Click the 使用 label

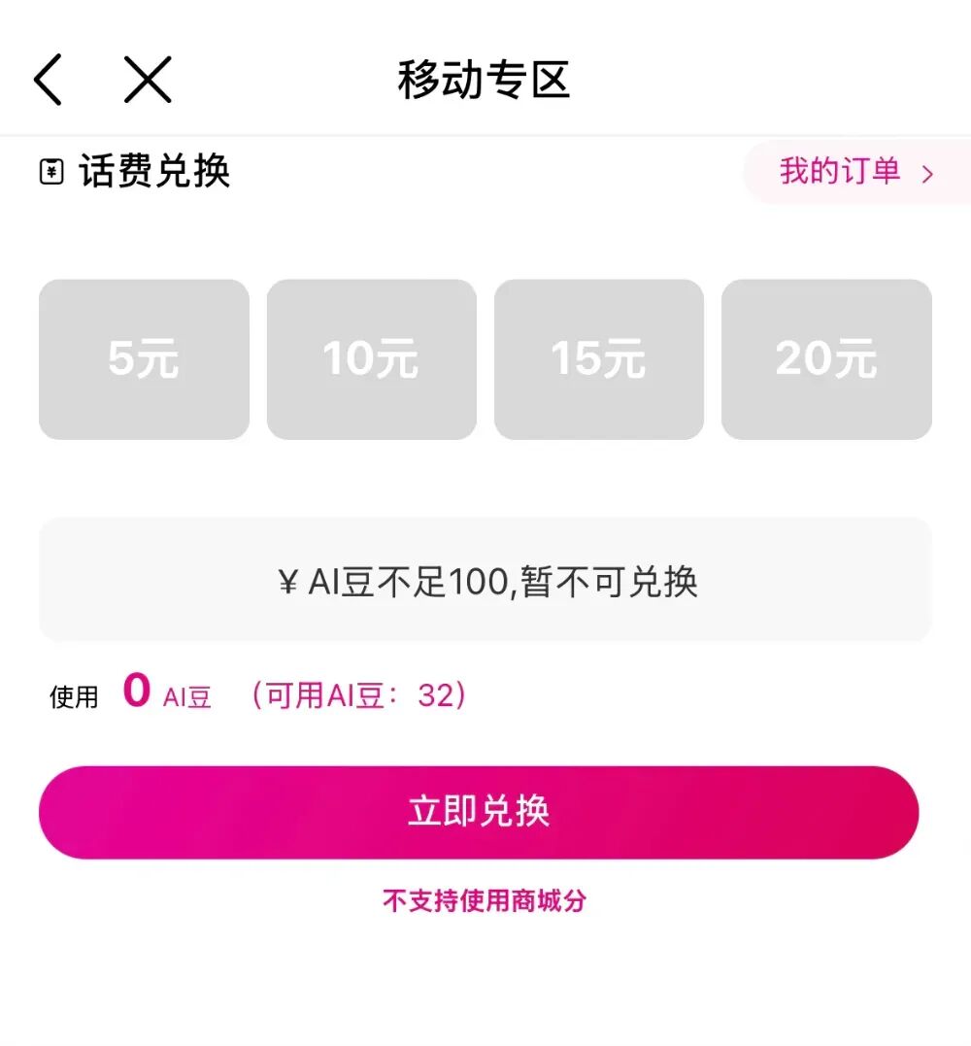pos(75,696)
